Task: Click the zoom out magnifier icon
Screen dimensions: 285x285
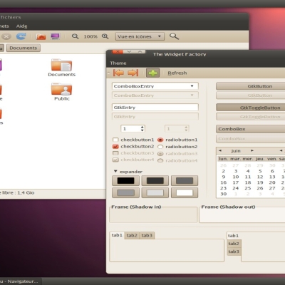Action: coord(75,36)
